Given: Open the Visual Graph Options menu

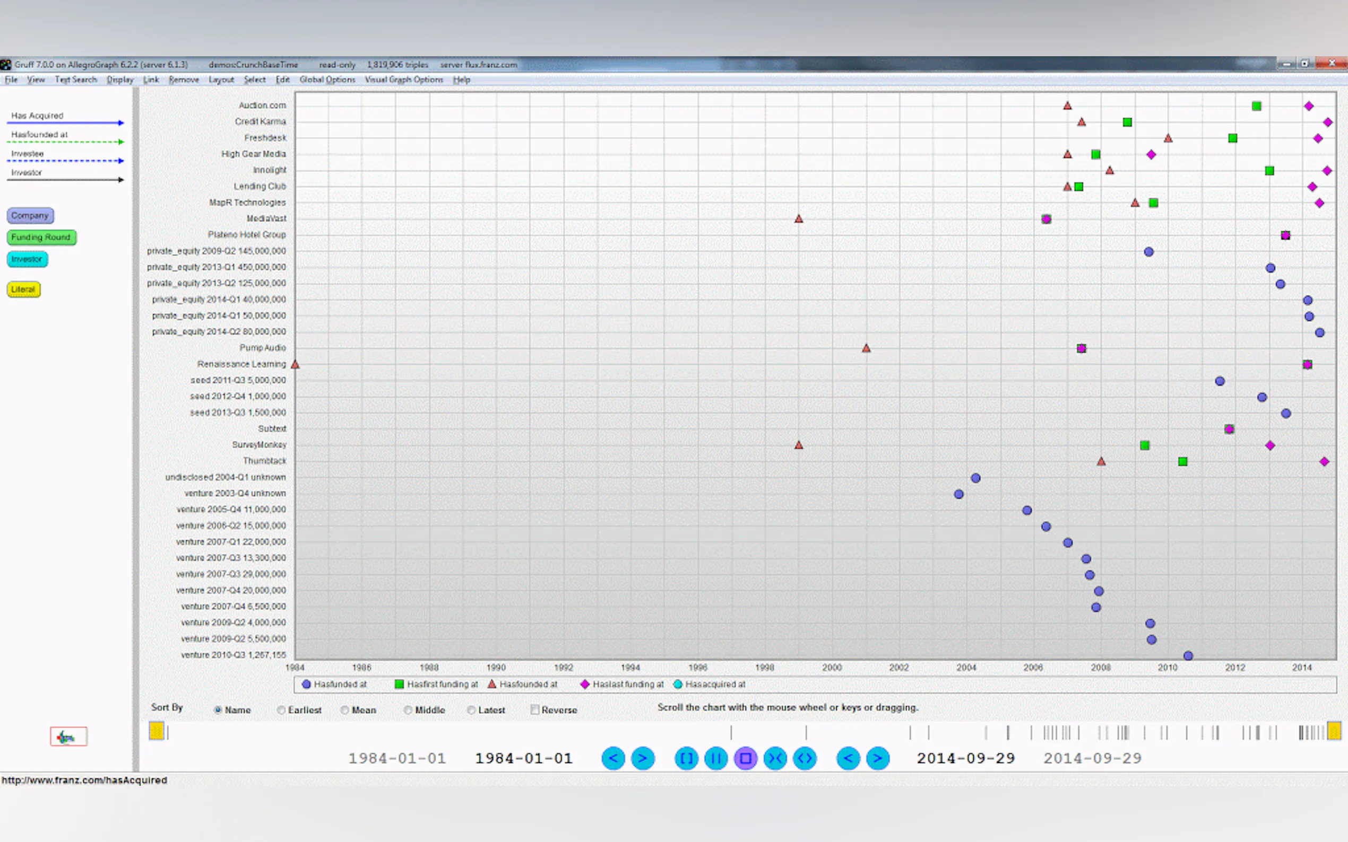Looking at the screenshot, I should (x=403, y=80).
